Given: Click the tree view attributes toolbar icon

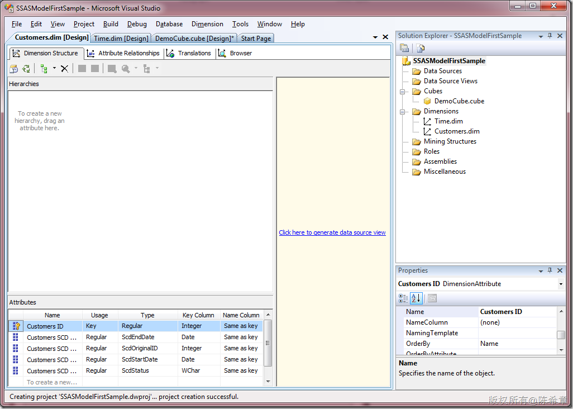Looking at the screenshot, I should (44, 68).
